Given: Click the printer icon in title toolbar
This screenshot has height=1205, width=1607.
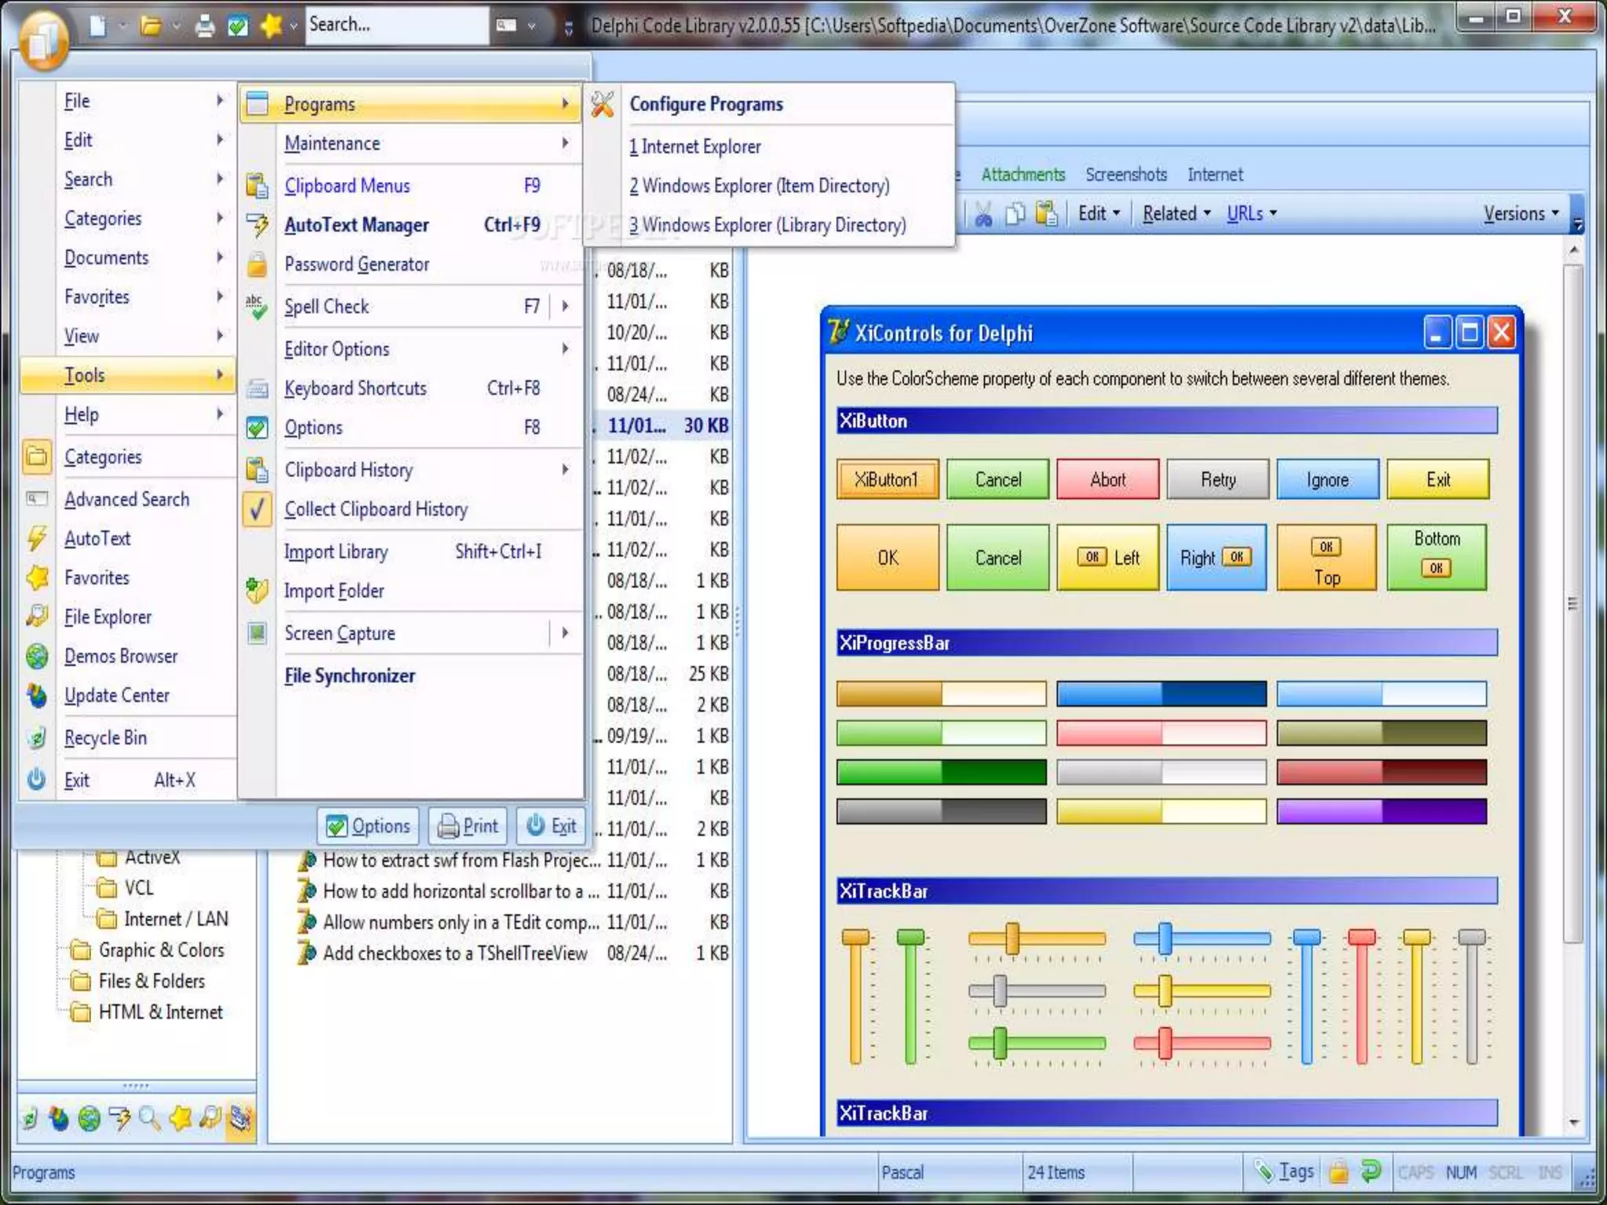Looking at the screenshot, I should coord(205,26).
